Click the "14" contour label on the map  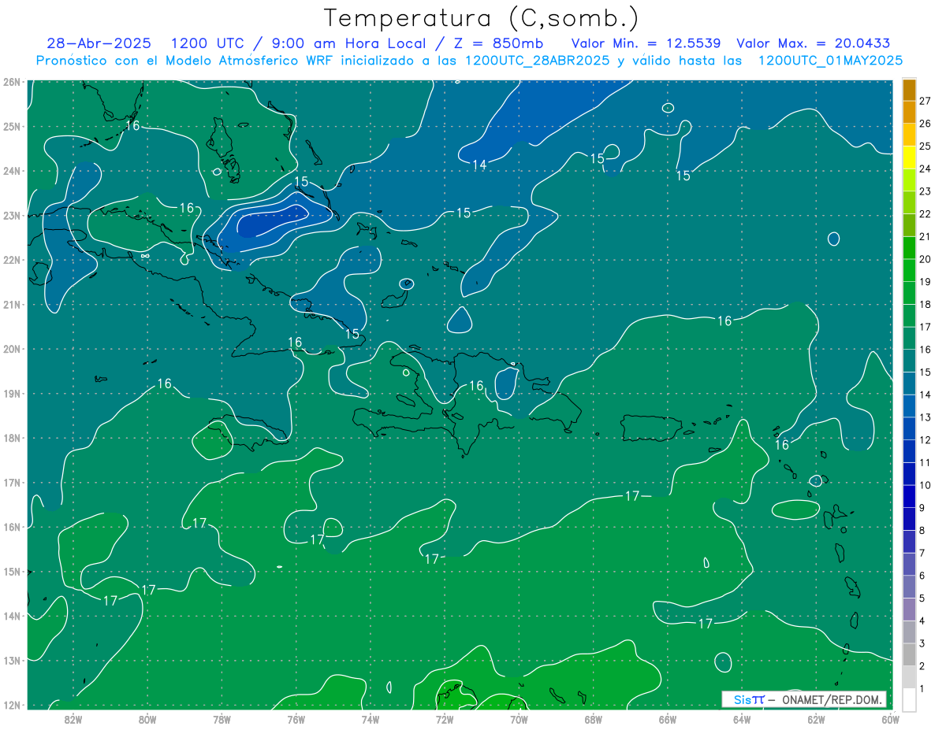click(x=480, y=165)
